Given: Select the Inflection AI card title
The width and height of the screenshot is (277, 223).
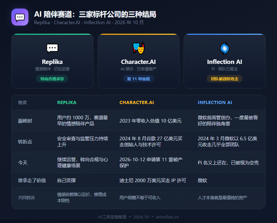Looking at the screenshot, I should point(224,62).
